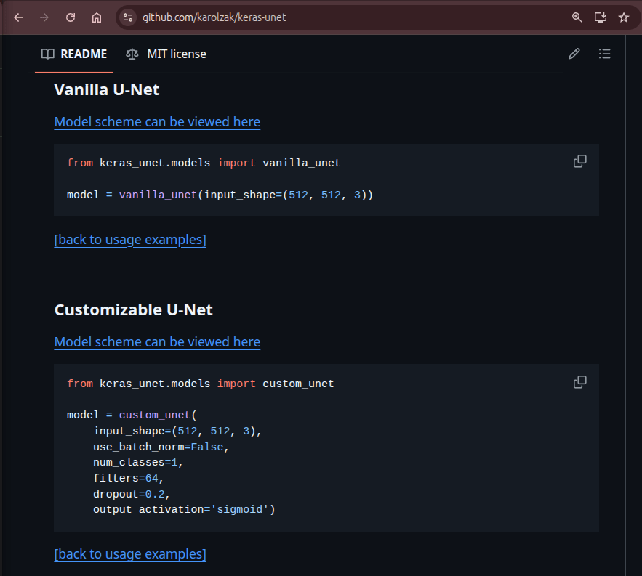This screenshot has height=576, width=642.
Task: Reload the current GitHub page
Action: pos(71,17)
